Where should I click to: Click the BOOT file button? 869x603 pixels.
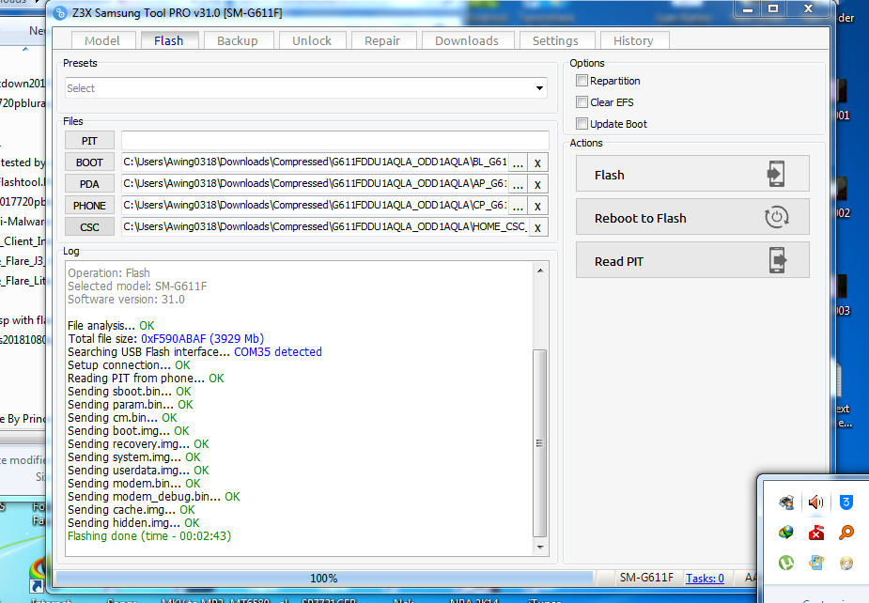coord(90,162)
